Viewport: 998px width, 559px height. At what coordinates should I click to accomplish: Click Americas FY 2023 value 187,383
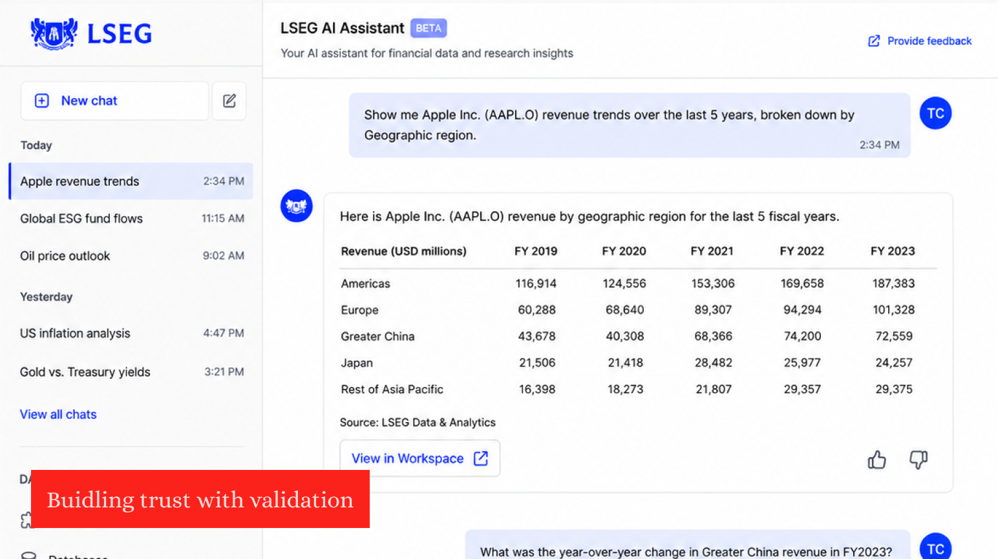point(893,283)
